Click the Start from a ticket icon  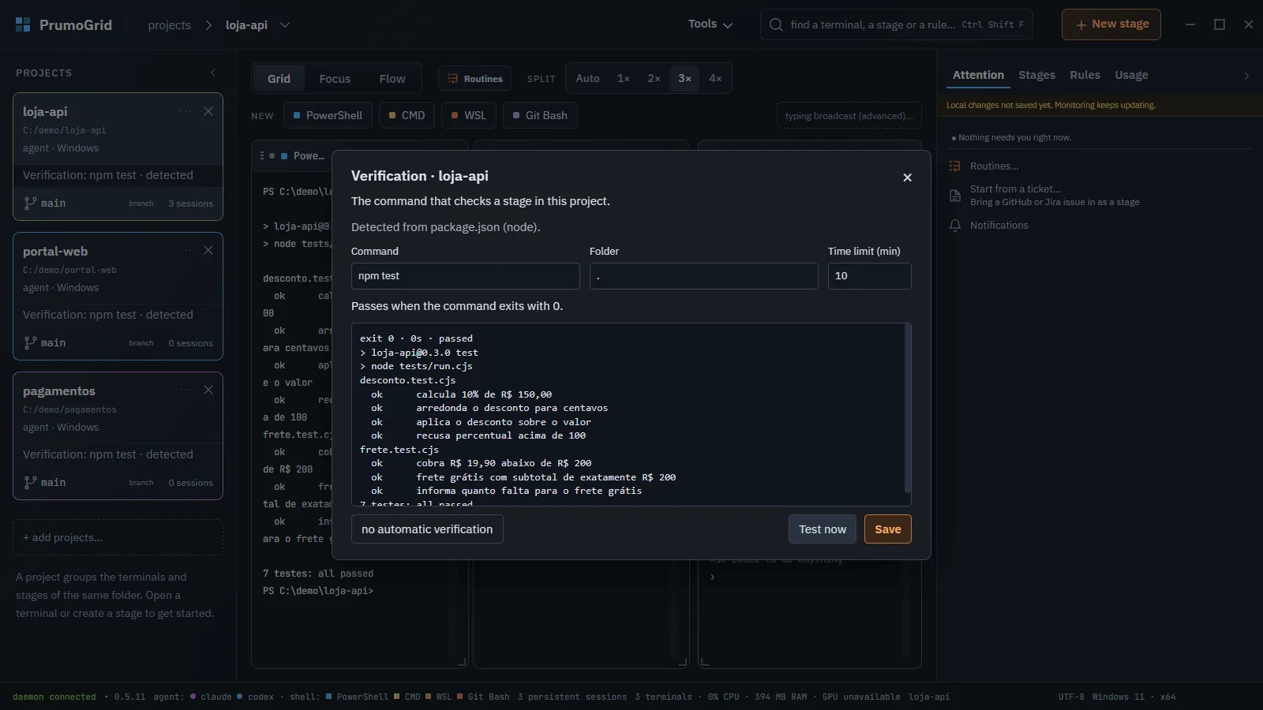(x=954, y=195)
